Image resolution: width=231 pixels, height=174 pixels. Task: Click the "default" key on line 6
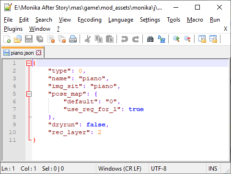coord(81,101)
